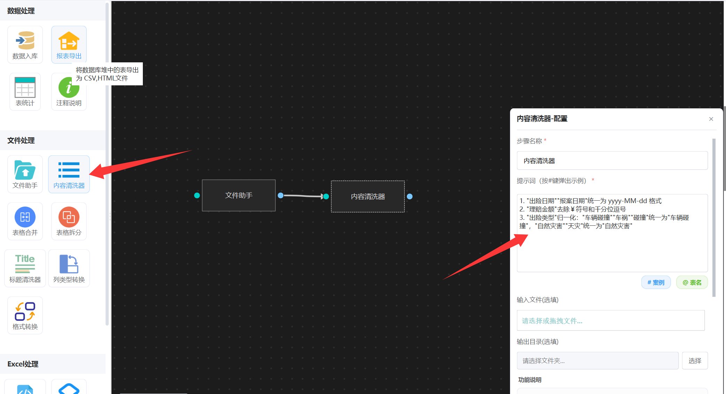Screen dimensions: 726x394
Task: Click the output port of 文件助手 node
Action: 280,195
